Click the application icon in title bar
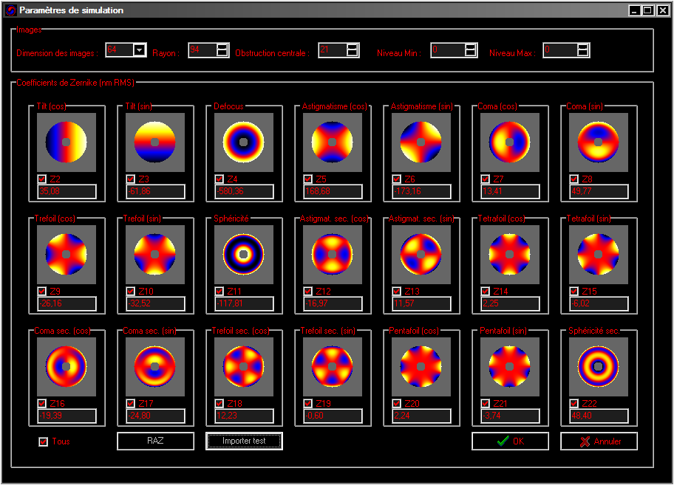 point(11,10)
